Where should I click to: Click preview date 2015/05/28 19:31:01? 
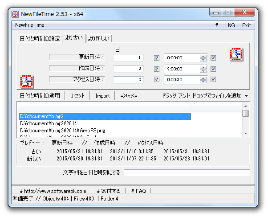(186, 159)
